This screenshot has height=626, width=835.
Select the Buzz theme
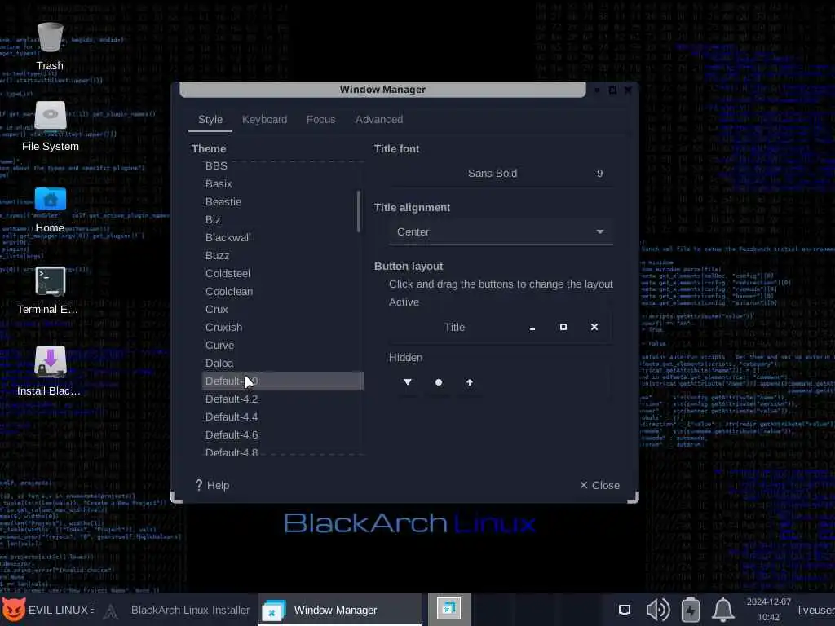(x=282, y=255)
